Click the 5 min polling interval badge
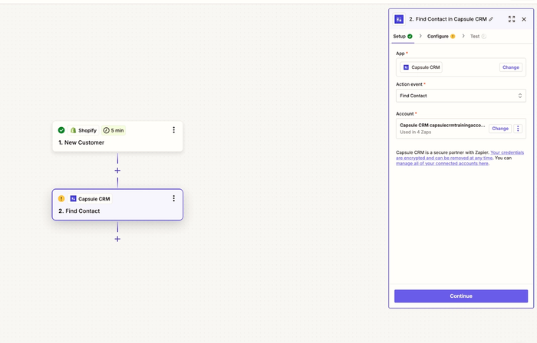537x343 pixels. 114,130
